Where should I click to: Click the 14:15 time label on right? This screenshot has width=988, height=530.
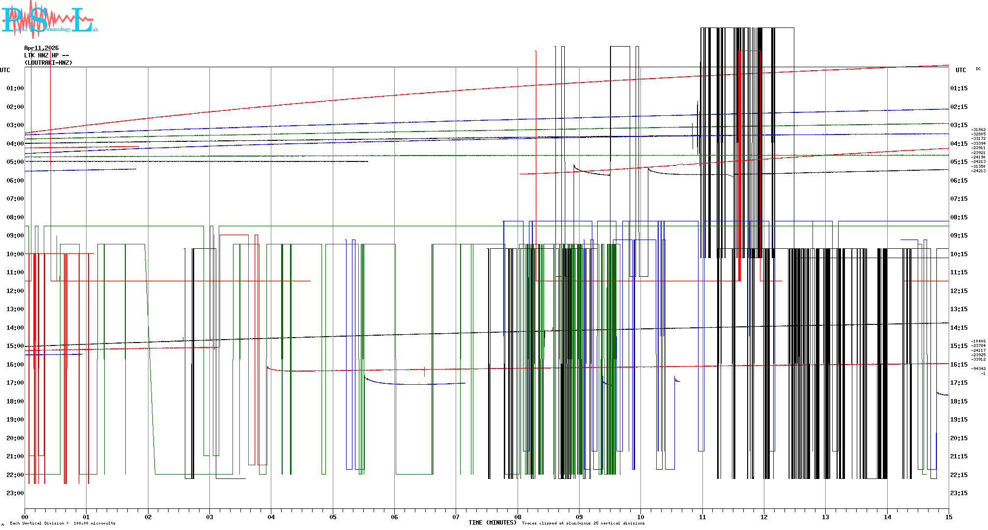(959, 328)
